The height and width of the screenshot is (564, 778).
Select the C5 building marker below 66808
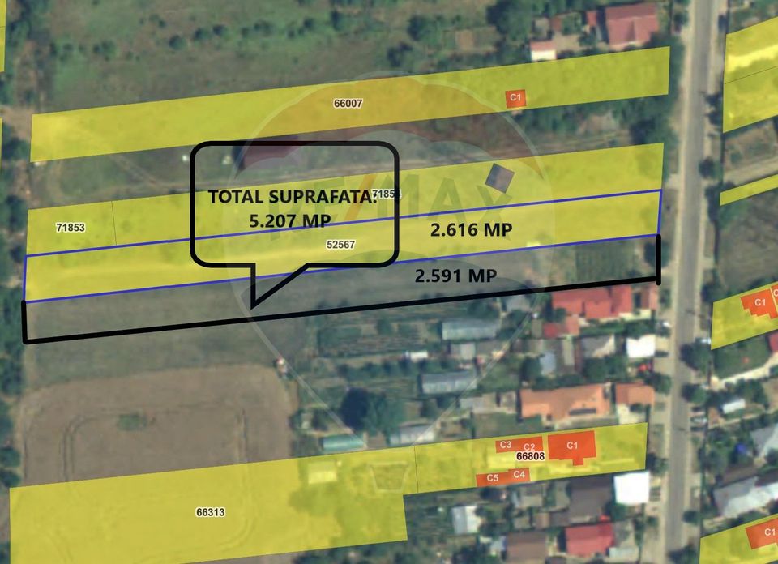(491, 478)
